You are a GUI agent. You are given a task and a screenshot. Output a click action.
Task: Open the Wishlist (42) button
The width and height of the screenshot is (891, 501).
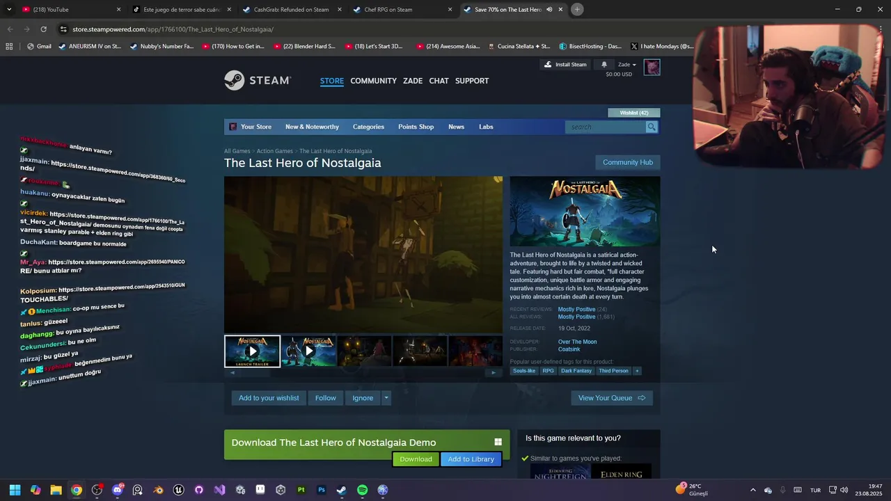634,113
